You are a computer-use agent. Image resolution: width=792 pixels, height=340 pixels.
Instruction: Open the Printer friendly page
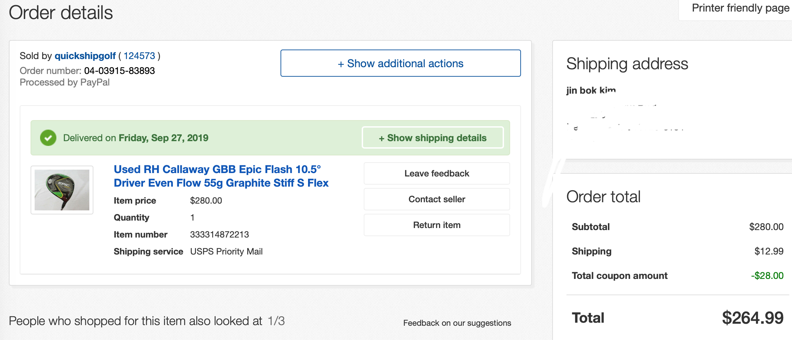[x=740, y=8]
